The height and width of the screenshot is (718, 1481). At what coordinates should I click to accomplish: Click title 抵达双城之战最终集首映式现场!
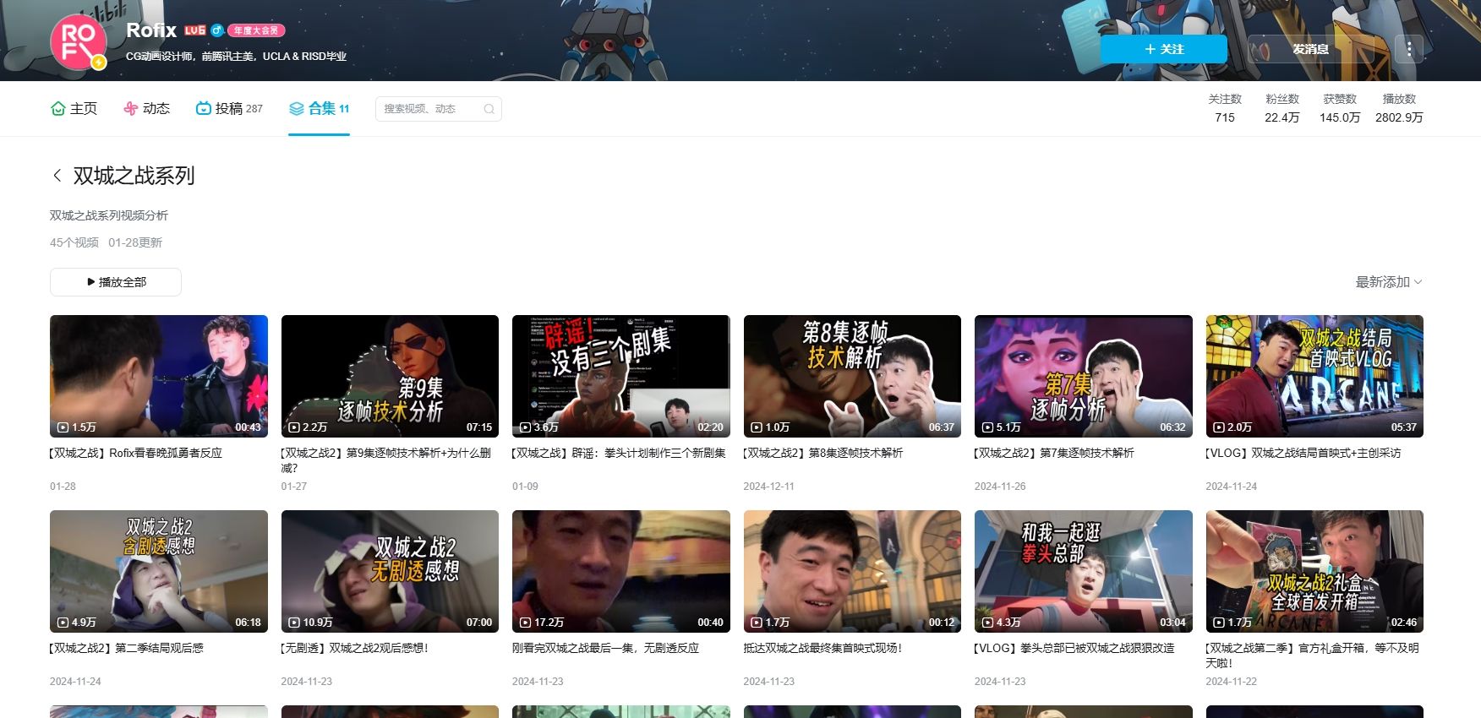coord(823,648)
